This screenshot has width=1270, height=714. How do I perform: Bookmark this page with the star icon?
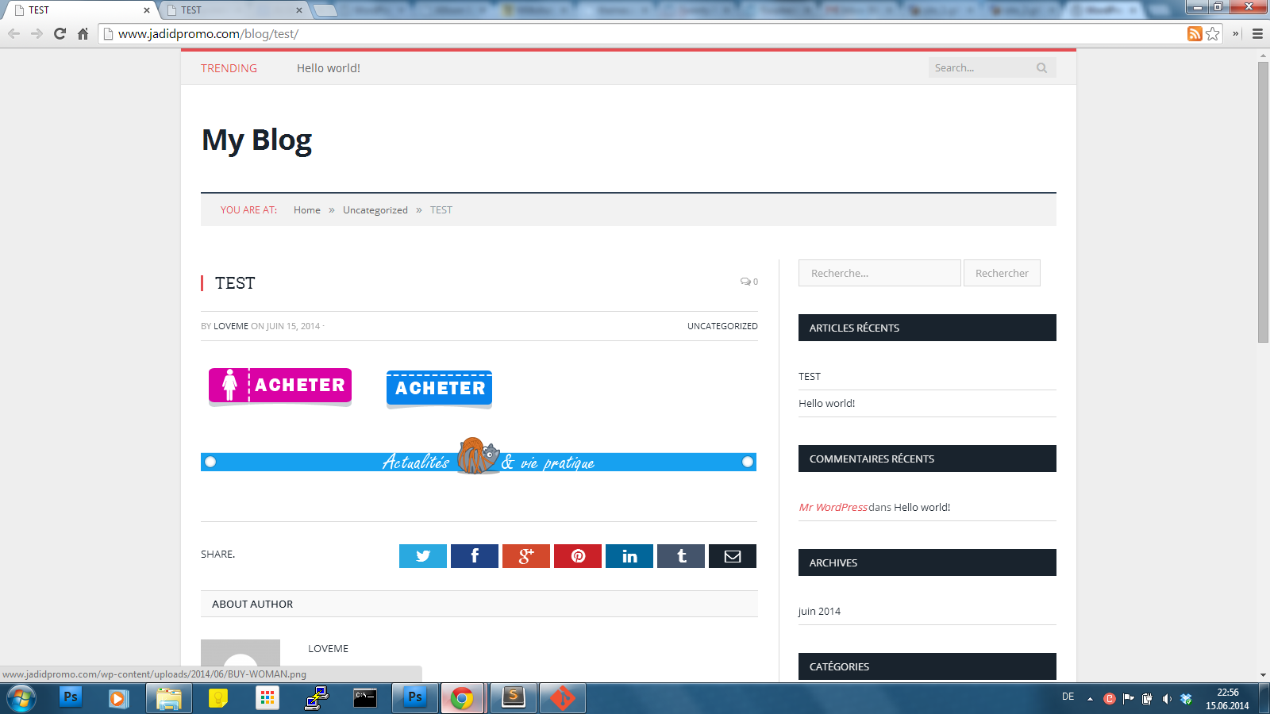tap(1212, 33)
